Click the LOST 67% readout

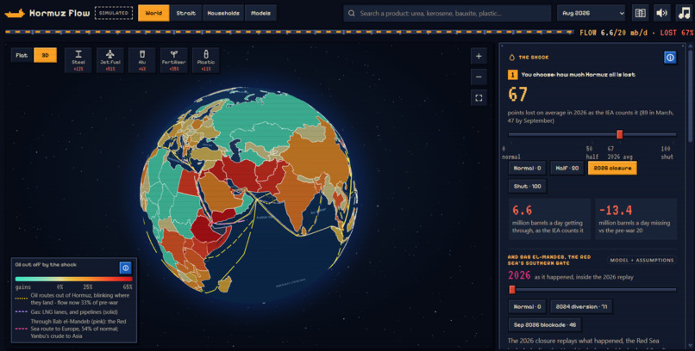(677, 33)
